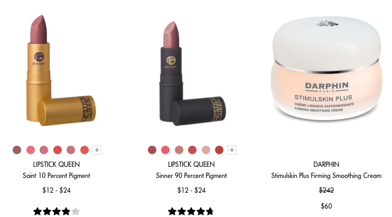Open the Darphin Stimulskin Plus jar image
Screen dimensions: 392x217
326,69
